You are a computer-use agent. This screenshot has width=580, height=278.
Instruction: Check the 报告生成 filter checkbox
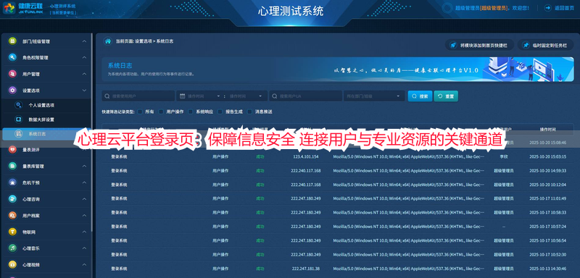[x=220, y=111]
